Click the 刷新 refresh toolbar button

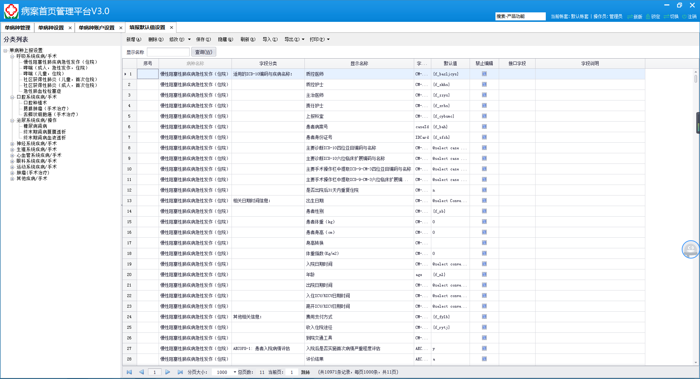tap(248, 40)
